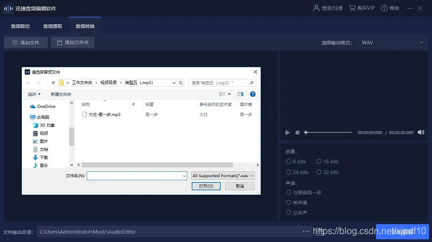Select 立体声 stereo channel option
The height and width of the screenshot is (242, 432).
click(x=297, y=213)
